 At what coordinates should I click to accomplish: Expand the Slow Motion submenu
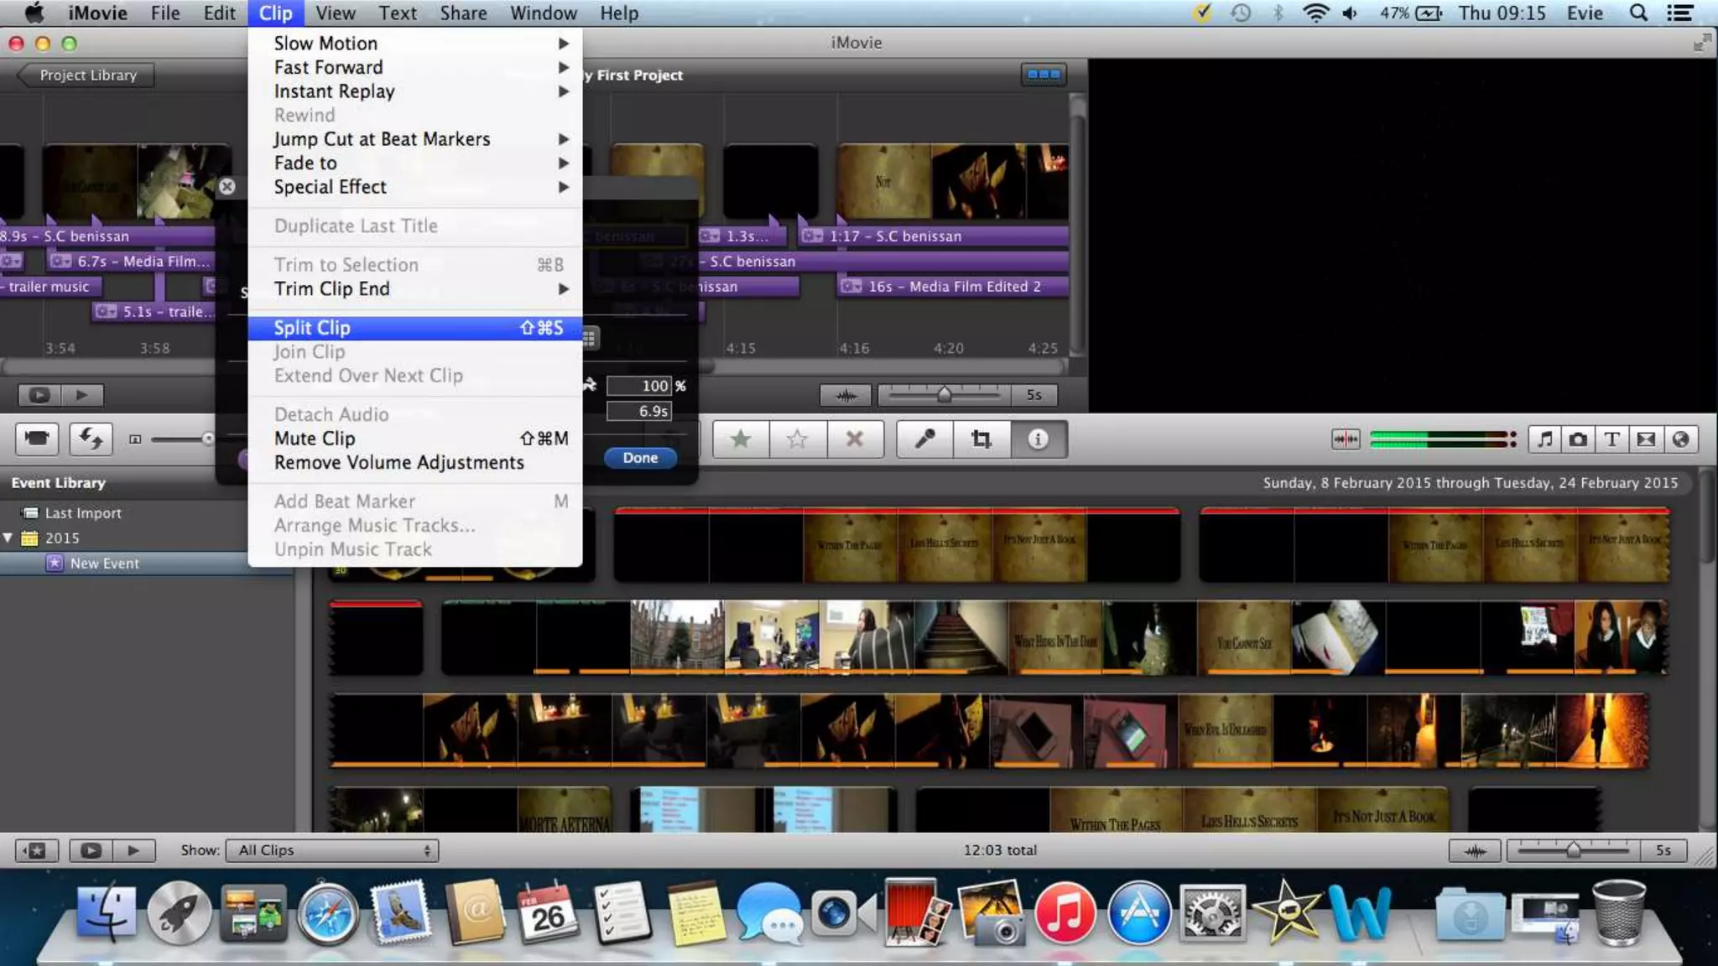[415, 44]
